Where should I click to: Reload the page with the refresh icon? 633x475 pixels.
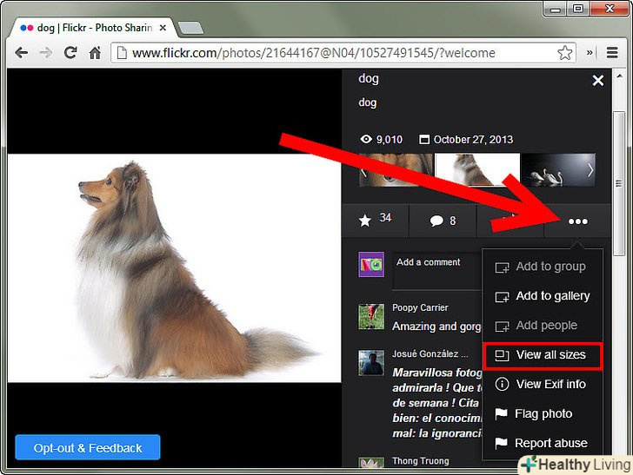coord(70,53)
